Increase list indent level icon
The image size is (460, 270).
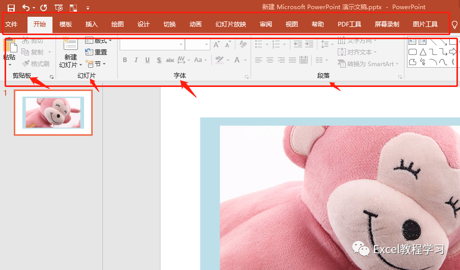309,45
